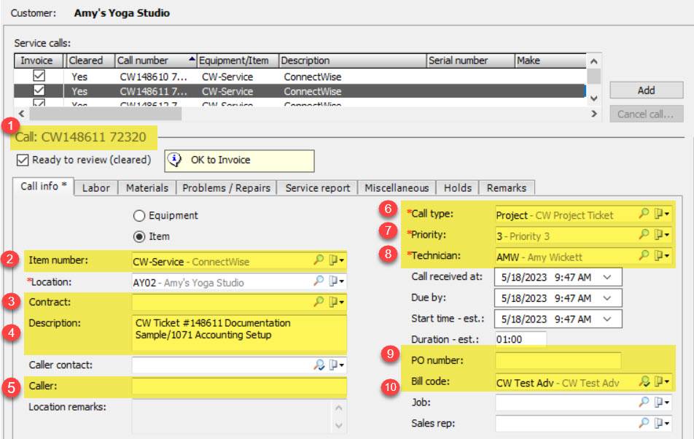The image size is (694, 439).
Task: Toggle Ready to review (cleared) checkbox
Action: pos(23,160)
